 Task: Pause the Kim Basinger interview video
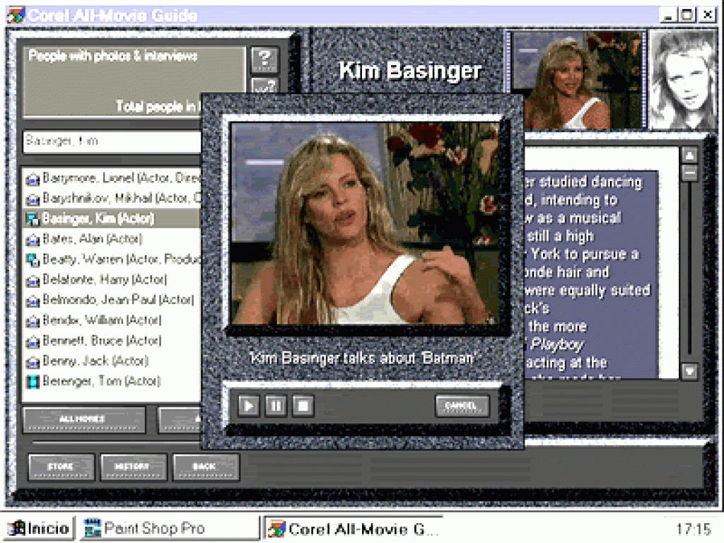click(276, 406)
